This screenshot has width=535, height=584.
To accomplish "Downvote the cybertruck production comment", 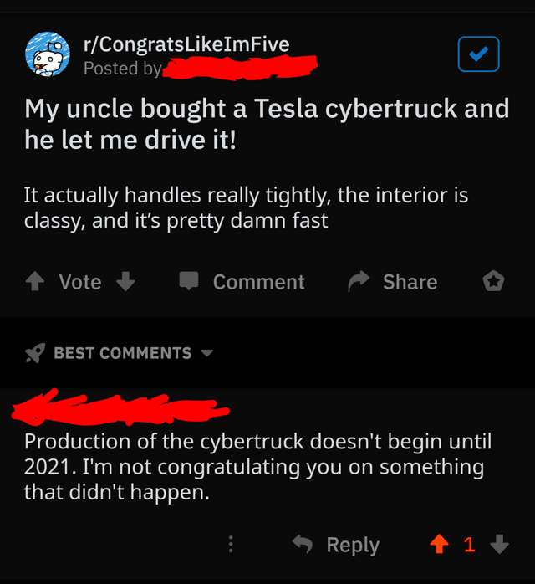I will pos(499,544).
